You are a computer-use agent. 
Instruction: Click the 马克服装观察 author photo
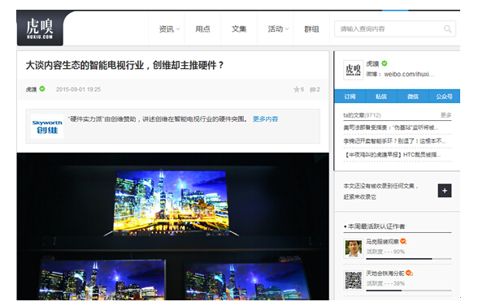pos(353,248)
